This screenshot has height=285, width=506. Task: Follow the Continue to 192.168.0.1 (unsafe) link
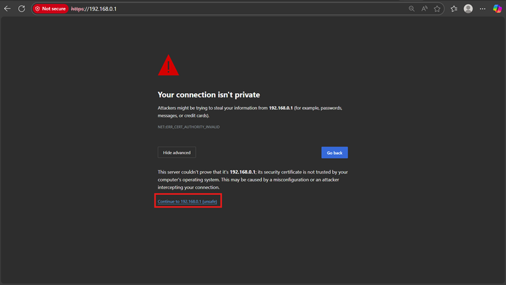(187, 202)
